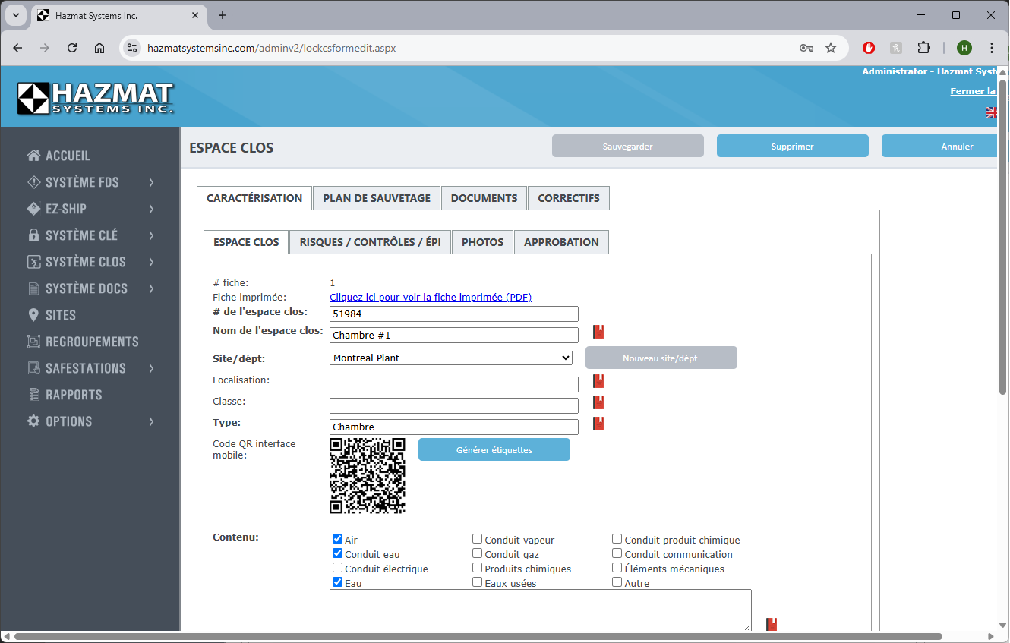The image size is (1010, 643).
Task: Switch language via the UK flag icon
Action: 991,112
